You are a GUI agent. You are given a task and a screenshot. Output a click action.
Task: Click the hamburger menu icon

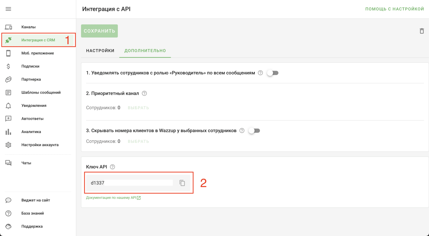tap(8, 9)
